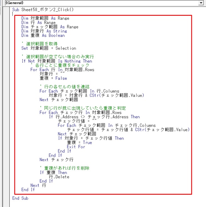Click the '重複 = False' line
The image size is (206, 207).
pos(53,78)
